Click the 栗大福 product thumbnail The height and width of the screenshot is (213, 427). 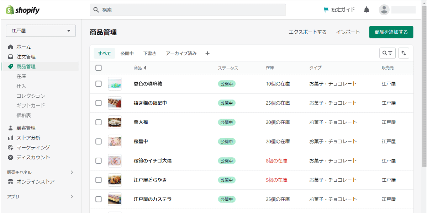[x=115, y=122]
